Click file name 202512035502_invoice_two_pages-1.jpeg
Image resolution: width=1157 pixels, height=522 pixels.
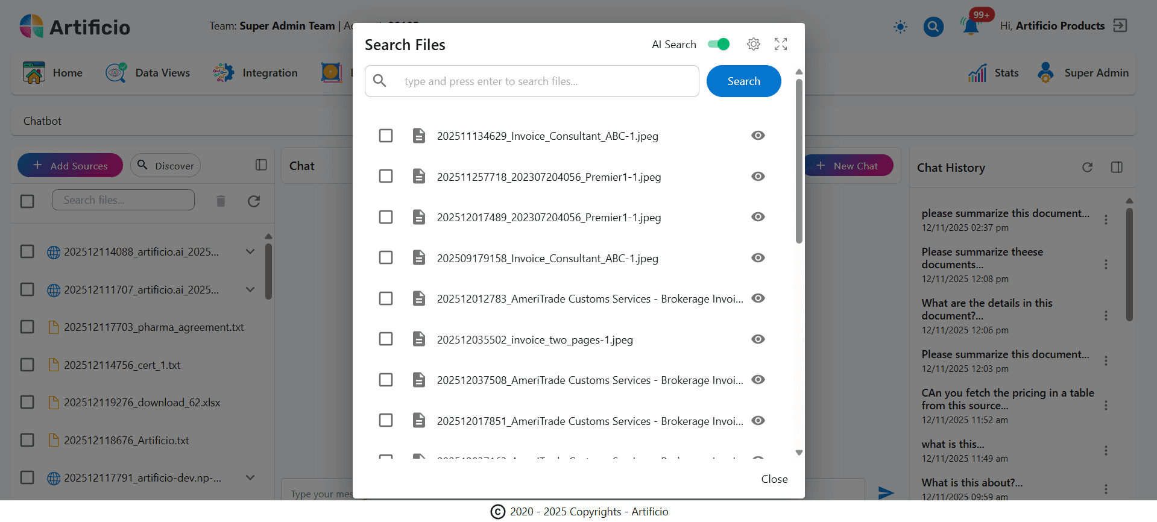click(535, 340)
